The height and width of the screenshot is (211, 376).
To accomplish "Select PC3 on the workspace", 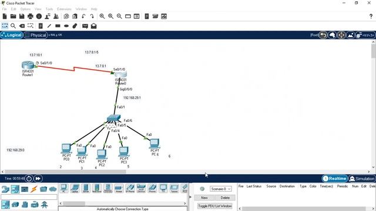I will (124, 151).
